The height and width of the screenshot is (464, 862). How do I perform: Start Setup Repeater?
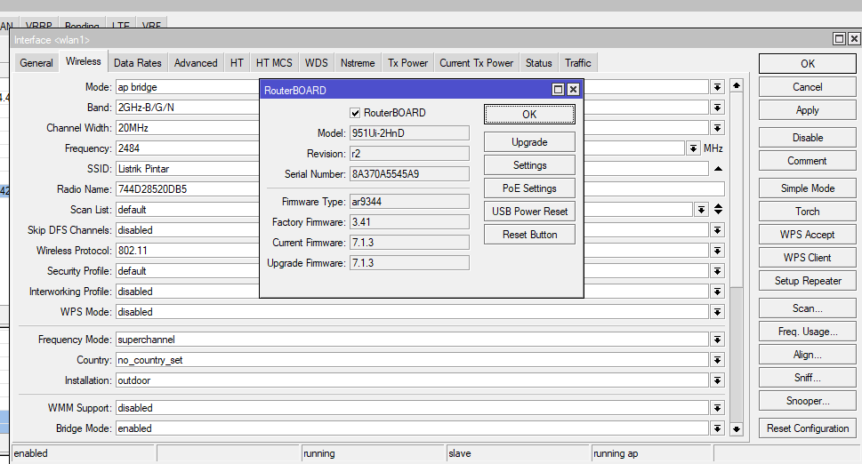(808, 280)
